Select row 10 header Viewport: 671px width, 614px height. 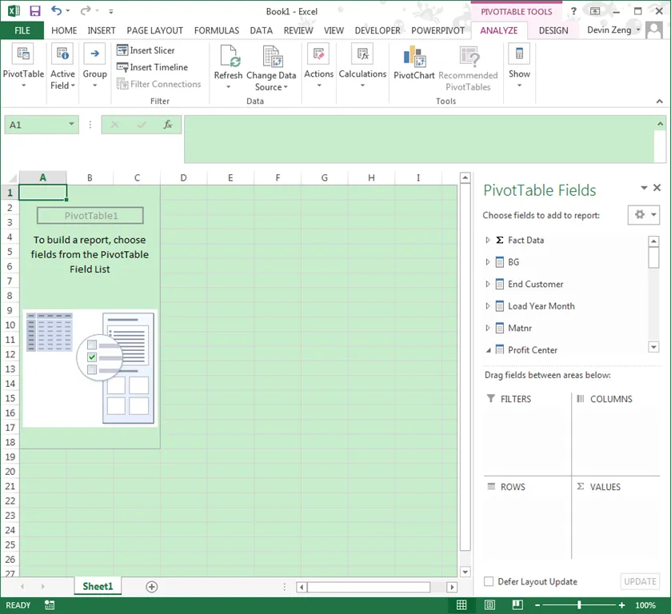[10, 325]
